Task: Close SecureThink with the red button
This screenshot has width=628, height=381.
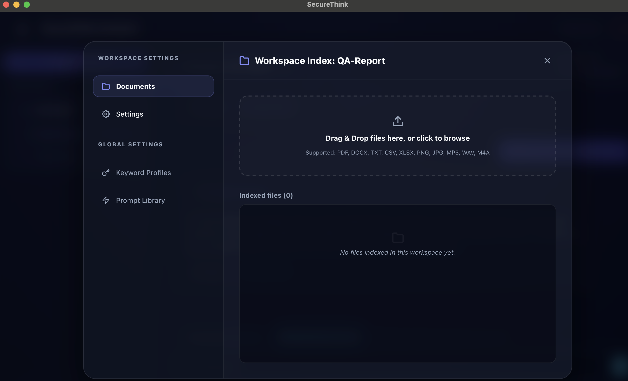Action: pyautogui.click(x=6, y=5)
